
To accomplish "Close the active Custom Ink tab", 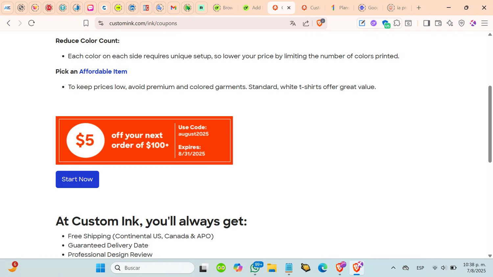I will pos(289,8).
